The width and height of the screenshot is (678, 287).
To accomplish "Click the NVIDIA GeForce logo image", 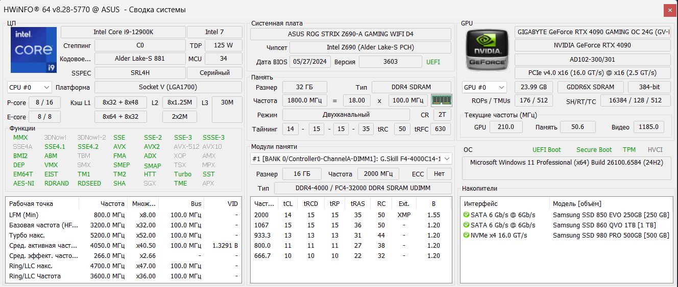I will point(487,50).
